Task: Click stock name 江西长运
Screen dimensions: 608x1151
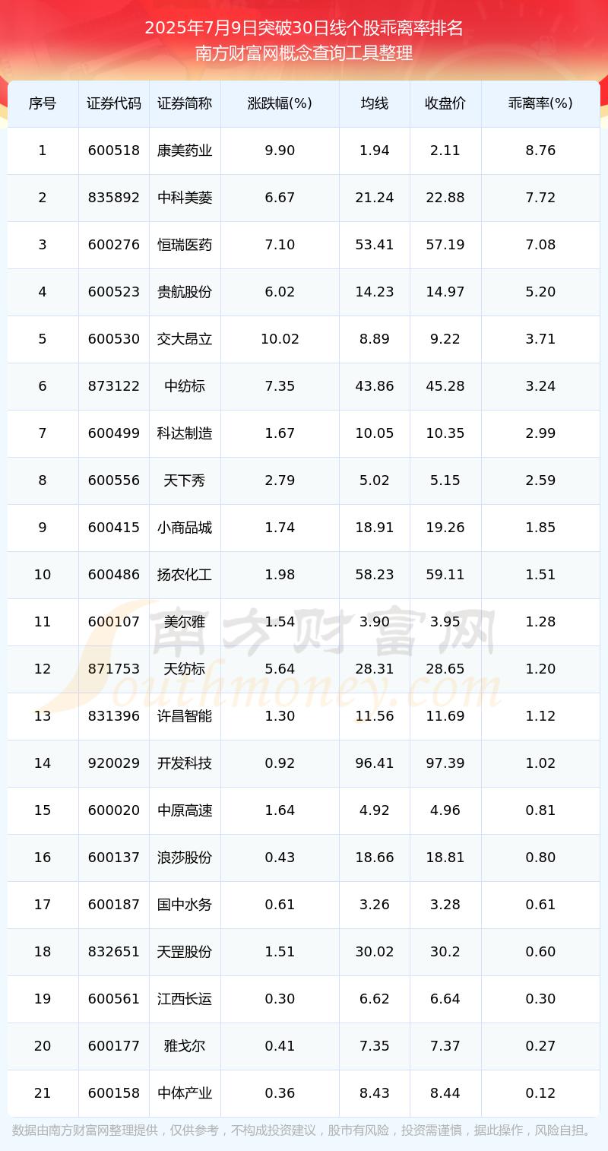Action: tap(185, 999)
